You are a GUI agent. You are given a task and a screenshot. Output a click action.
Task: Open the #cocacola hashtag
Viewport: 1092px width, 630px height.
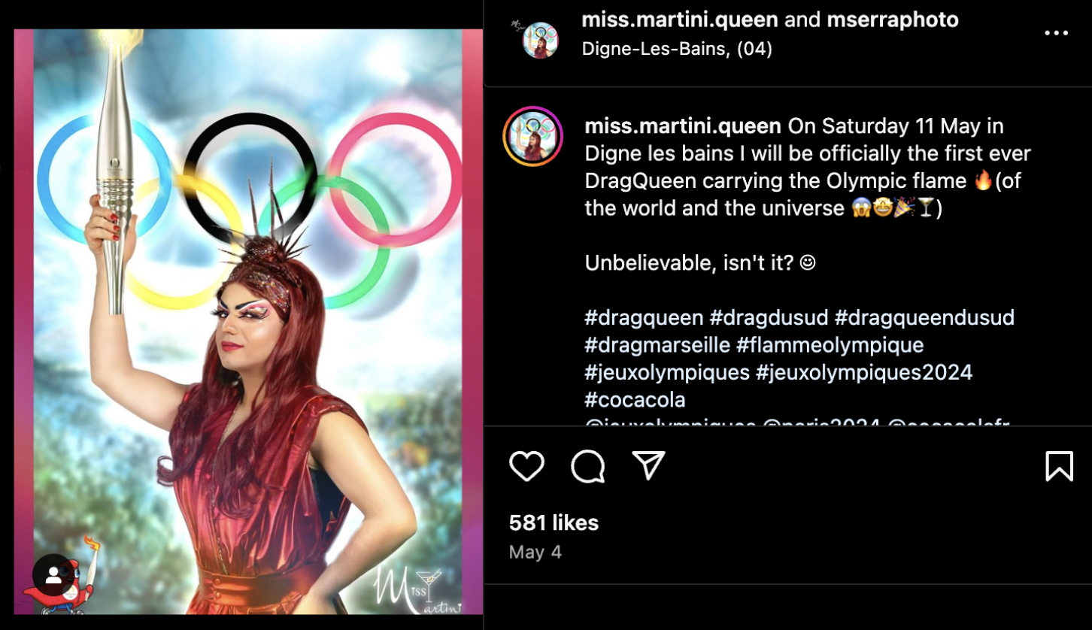tap(635, 399)
